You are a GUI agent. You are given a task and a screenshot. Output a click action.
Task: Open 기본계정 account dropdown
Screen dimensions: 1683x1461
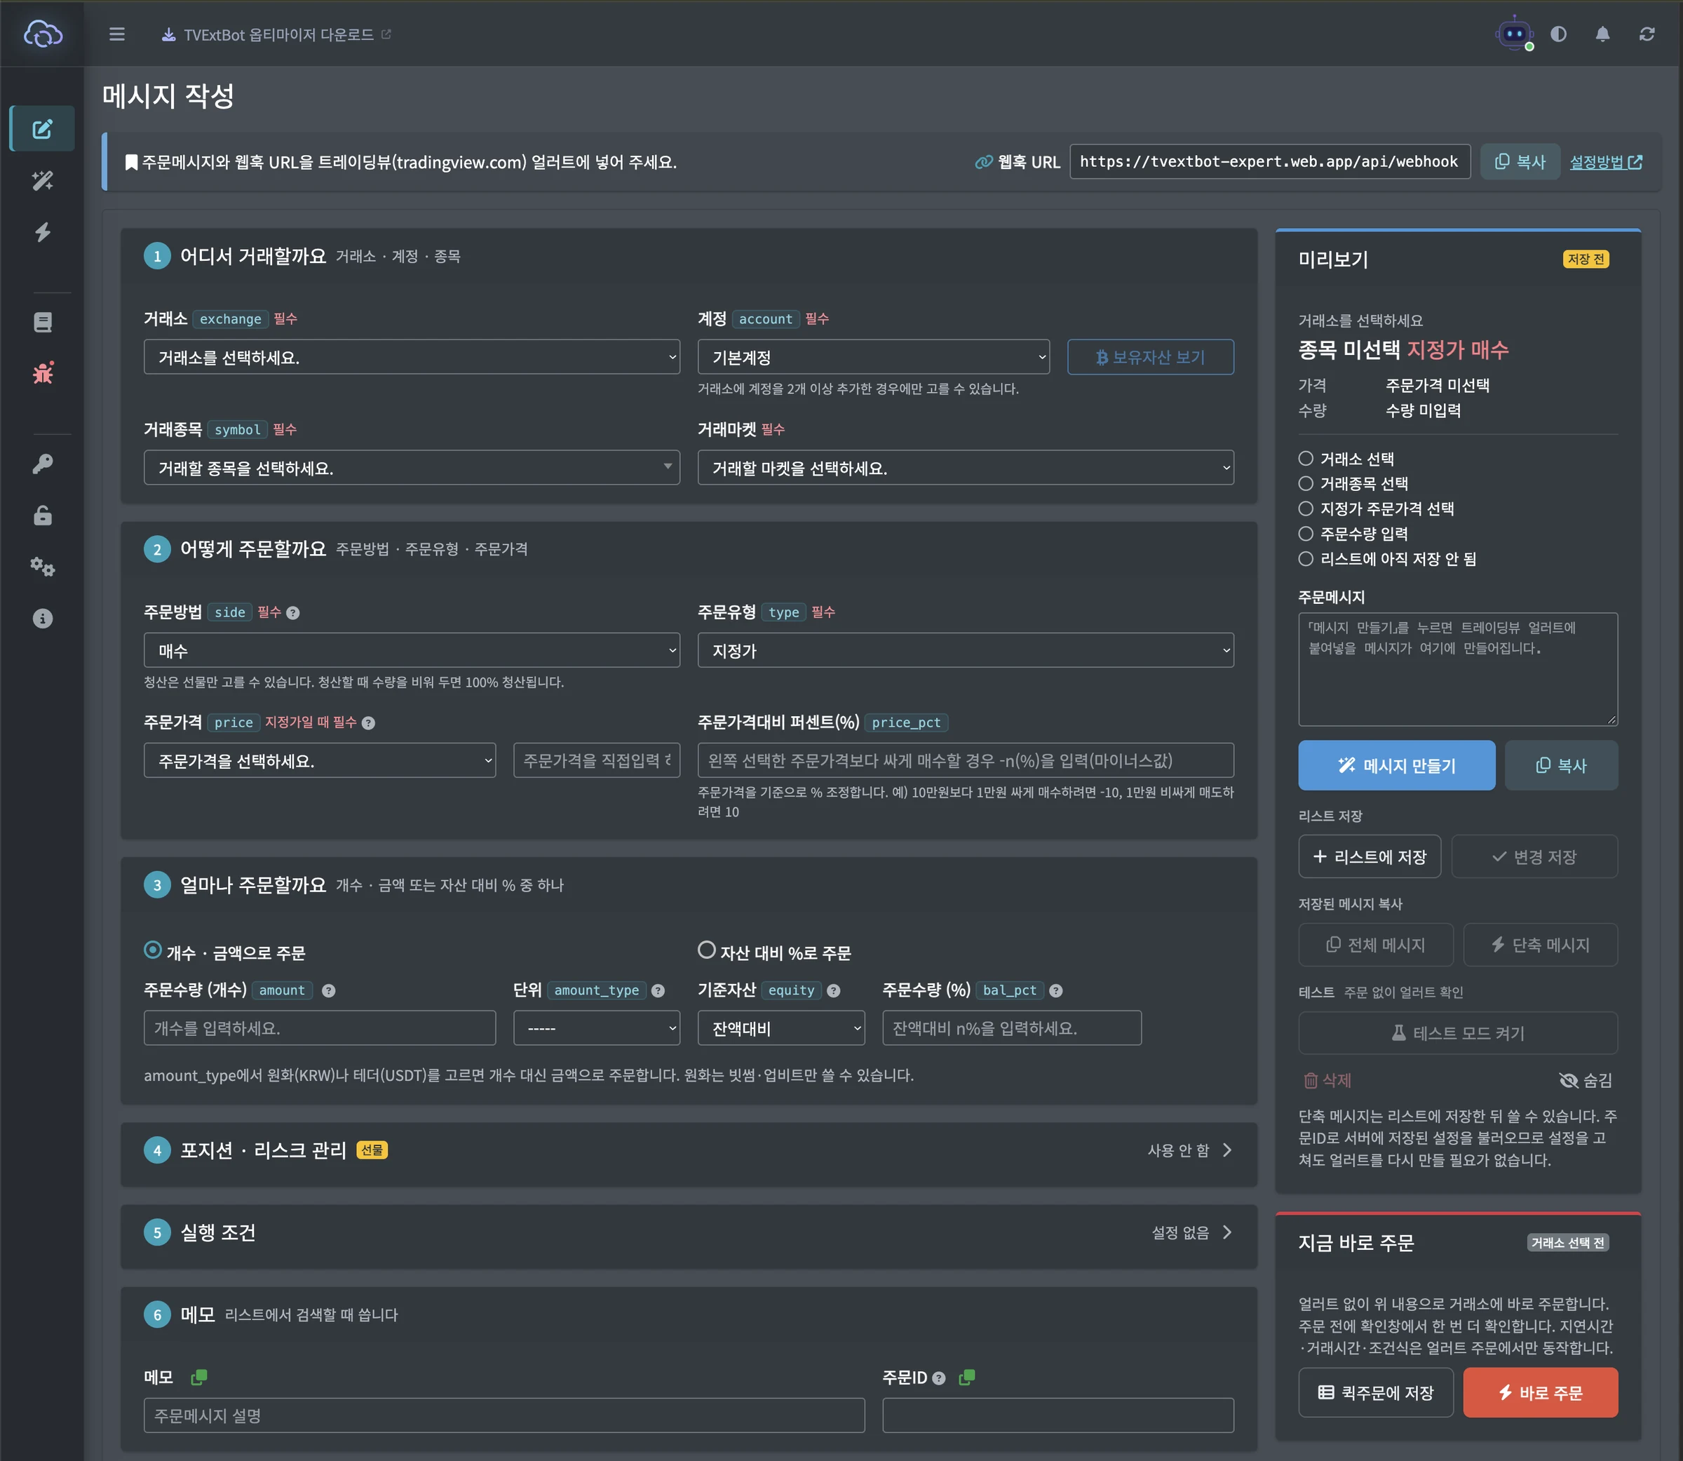click(873, 357)
